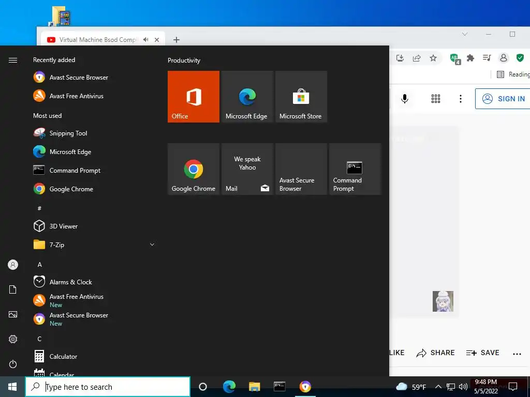Image resolution: width=530 pixels, height=397 pixels.
Task: Open Documents from the Start sidebar
Action: pyautogui.click(x=13, y=289)
